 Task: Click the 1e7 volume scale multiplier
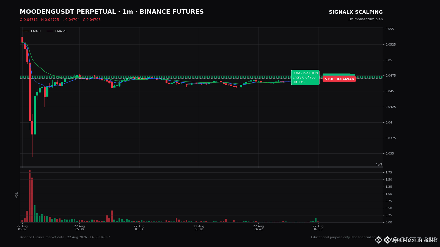point(379,165)
